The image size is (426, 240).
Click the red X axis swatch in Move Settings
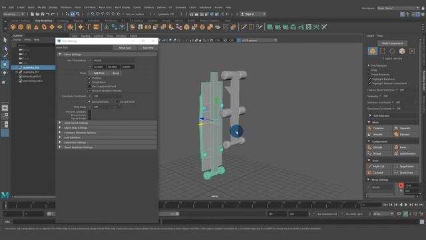click(401, 185)
